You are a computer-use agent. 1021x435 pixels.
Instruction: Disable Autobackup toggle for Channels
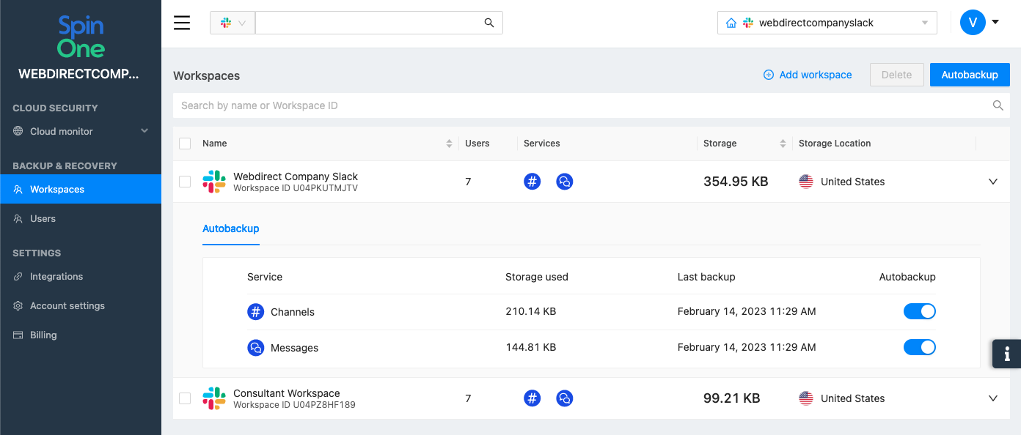coord(919,311)
